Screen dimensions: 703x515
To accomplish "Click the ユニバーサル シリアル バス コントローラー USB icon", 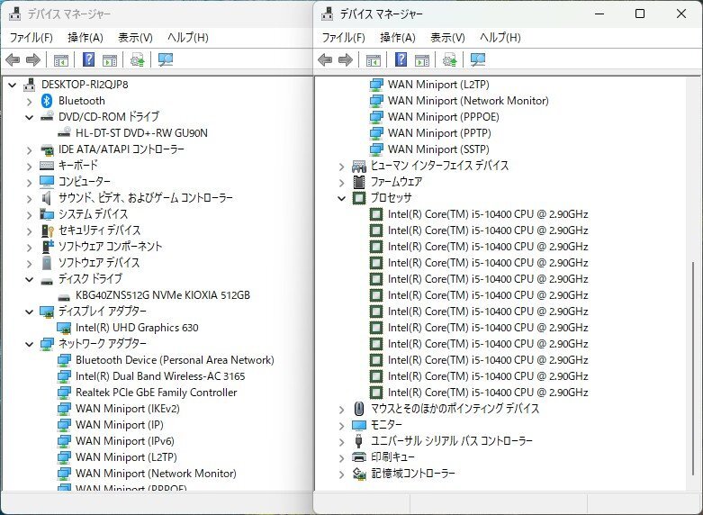I will tap(358, 441).
